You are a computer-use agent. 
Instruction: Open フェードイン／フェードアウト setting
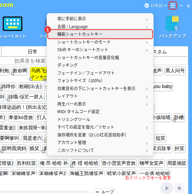coord(100,73)
